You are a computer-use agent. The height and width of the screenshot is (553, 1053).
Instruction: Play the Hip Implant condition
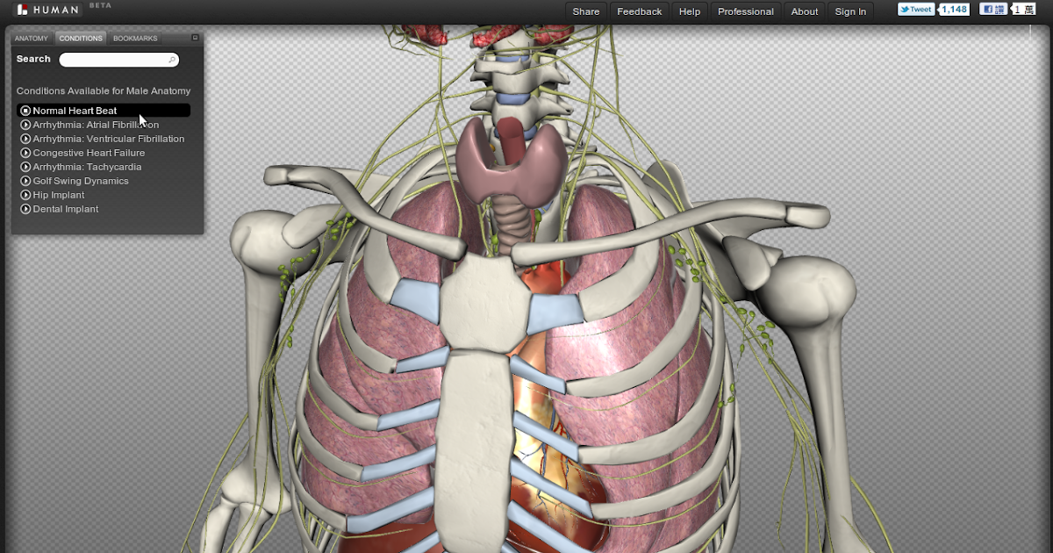pyautogui.click(x=24, y=194)
